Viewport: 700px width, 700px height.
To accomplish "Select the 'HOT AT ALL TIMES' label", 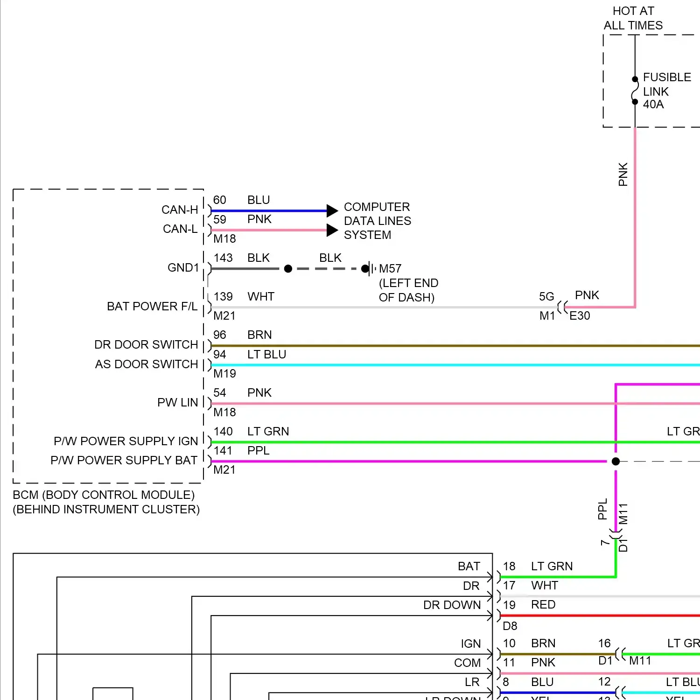I will pyautogui.click(x=633, y=18).
